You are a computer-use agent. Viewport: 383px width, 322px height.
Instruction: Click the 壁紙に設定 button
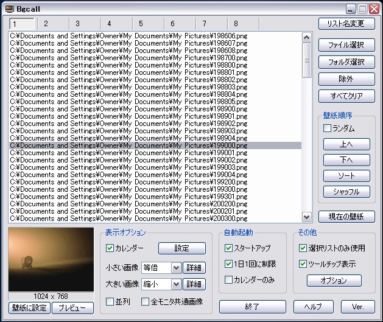[x=29, y=308]
